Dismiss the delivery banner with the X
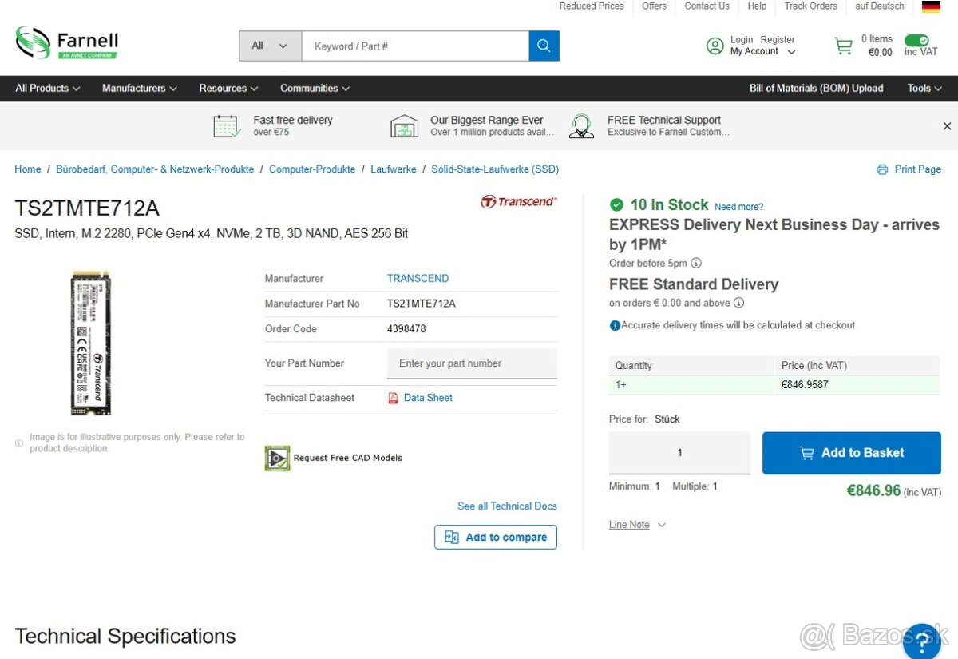This screenshot has width=958, height=659. tap(947, 125)
